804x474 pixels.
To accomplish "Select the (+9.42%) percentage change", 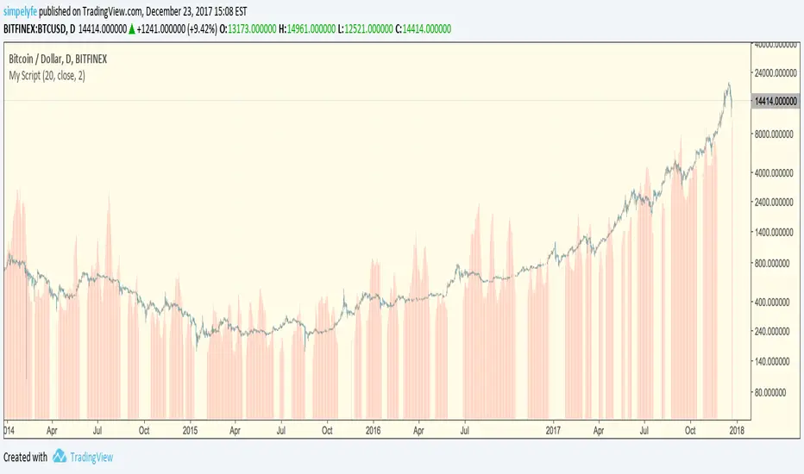I will [x=203, y=29].
